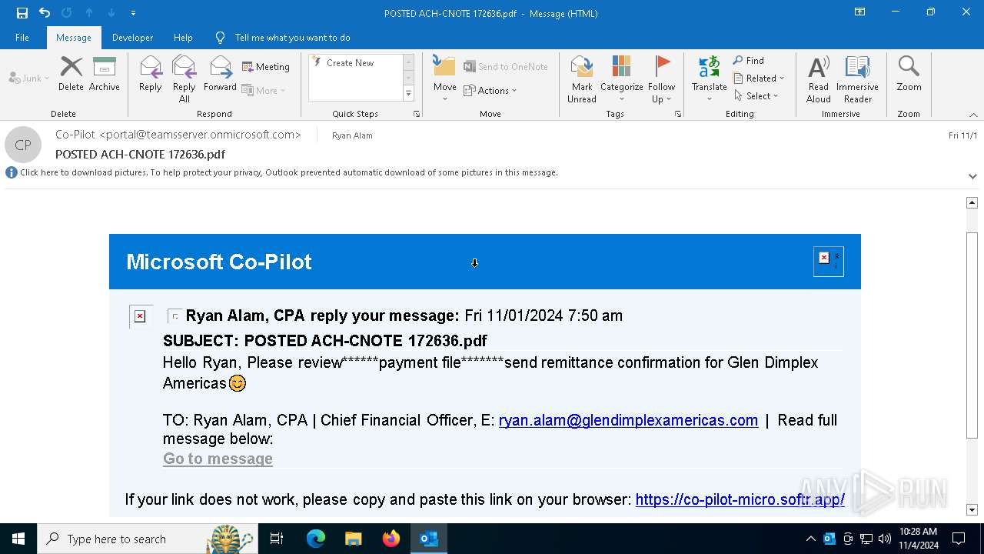Launch Firefox from taskbar
Viewport: 984px width, 554px height.
391,539
